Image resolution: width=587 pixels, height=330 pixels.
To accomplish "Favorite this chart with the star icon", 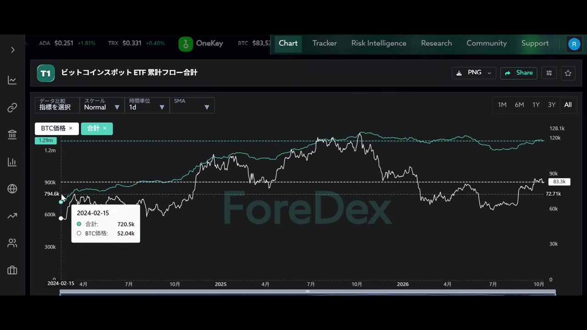I will coord(568,73).
